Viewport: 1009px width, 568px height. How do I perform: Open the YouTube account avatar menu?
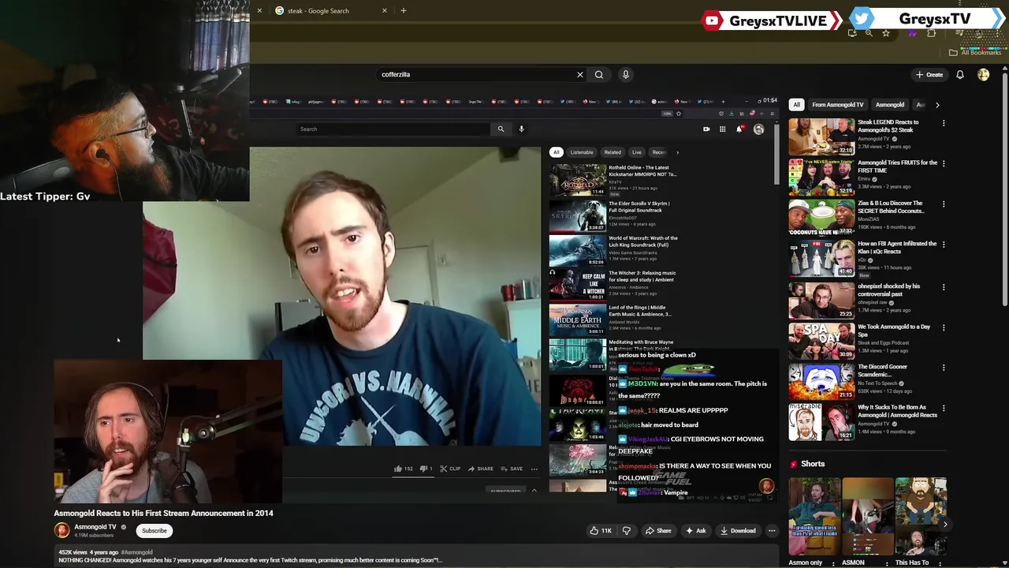click(x=984, y=75)
